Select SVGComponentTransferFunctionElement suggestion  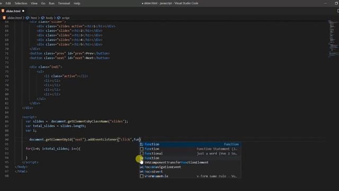pos(190,162)
